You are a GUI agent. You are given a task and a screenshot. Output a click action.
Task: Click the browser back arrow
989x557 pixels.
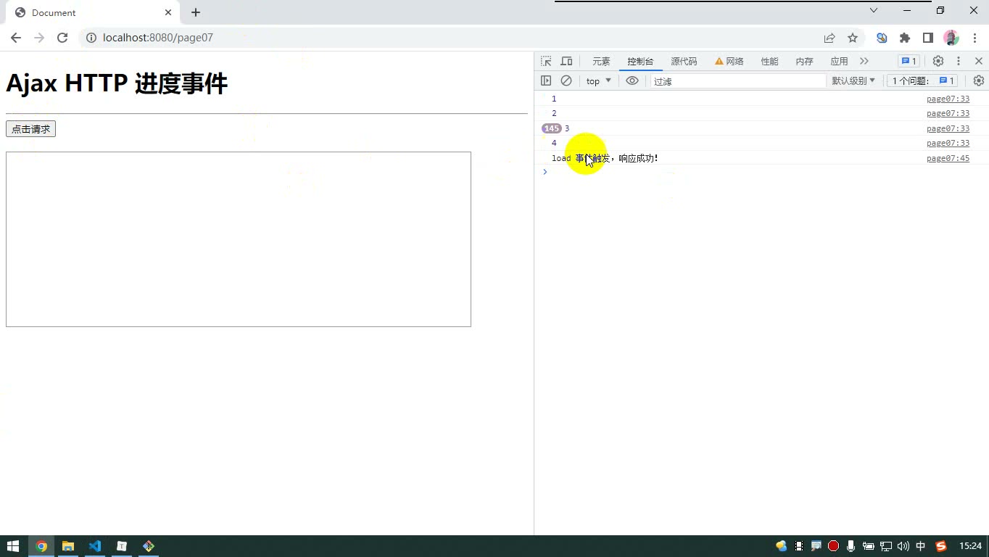(16, 38)
